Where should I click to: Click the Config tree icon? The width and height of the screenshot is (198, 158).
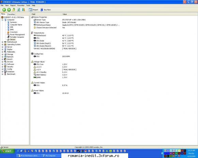click(x=5, y=69)
